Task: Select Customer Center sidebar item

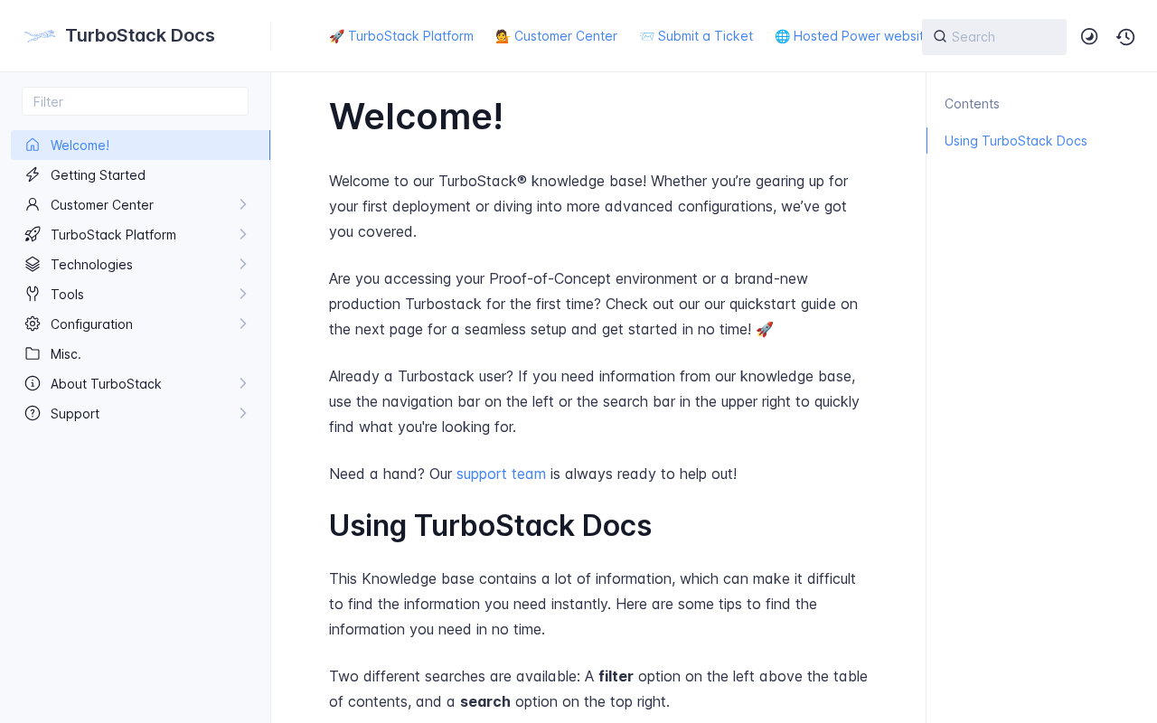Action: point(140,204)
